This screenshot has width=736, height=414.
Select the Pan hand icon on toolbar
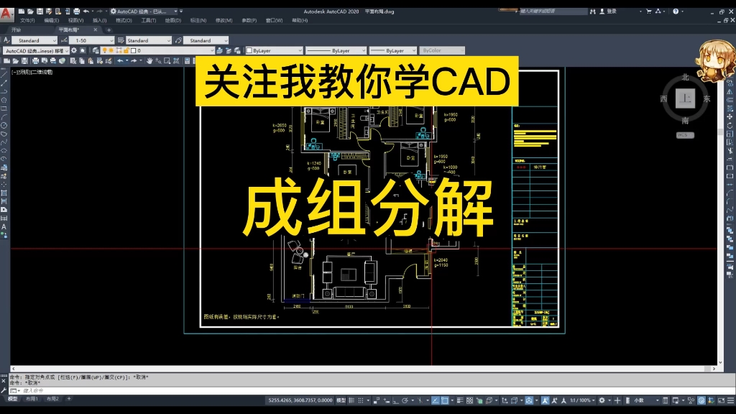[149, 62]
